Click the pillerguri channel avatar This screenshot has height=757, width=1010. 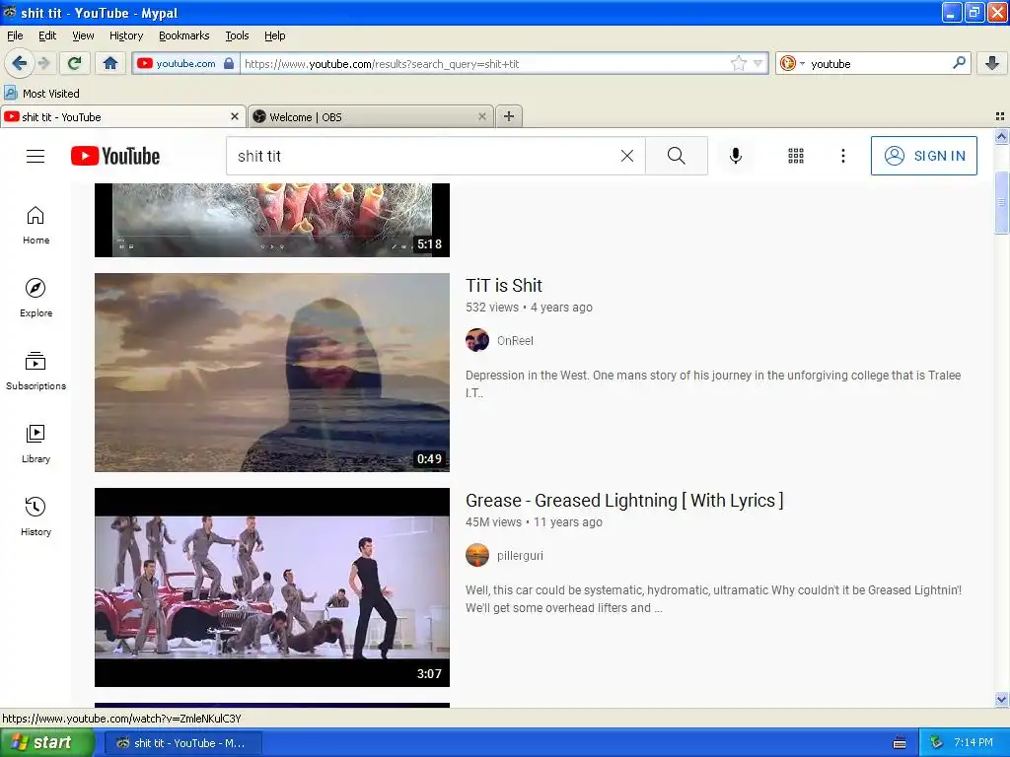(x=476, y=555)
